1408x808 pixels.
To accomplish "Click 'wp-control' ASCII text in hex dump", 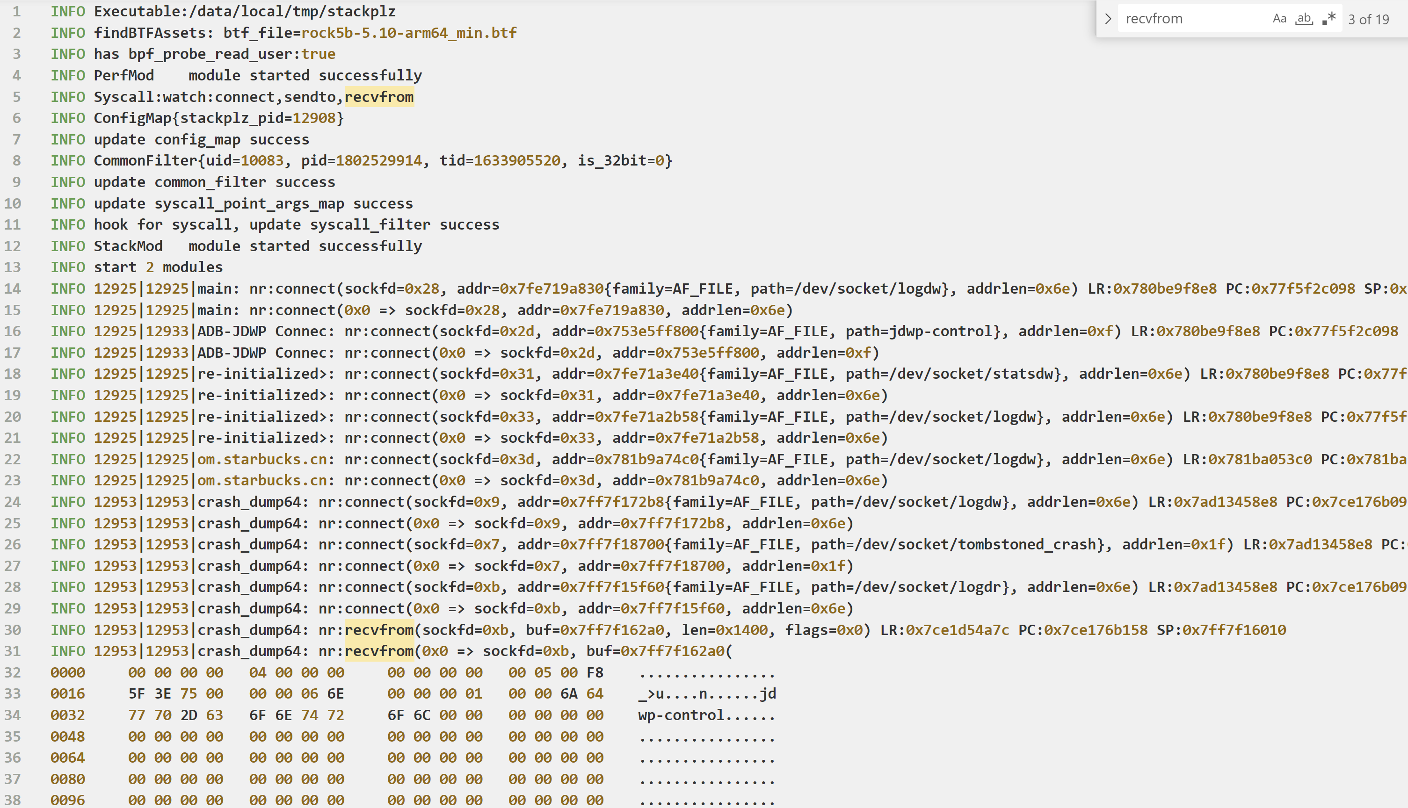I will click(681, 715).
